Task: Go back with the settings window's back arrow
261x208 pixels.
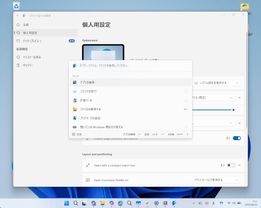Action: click(x=18, y=15)
